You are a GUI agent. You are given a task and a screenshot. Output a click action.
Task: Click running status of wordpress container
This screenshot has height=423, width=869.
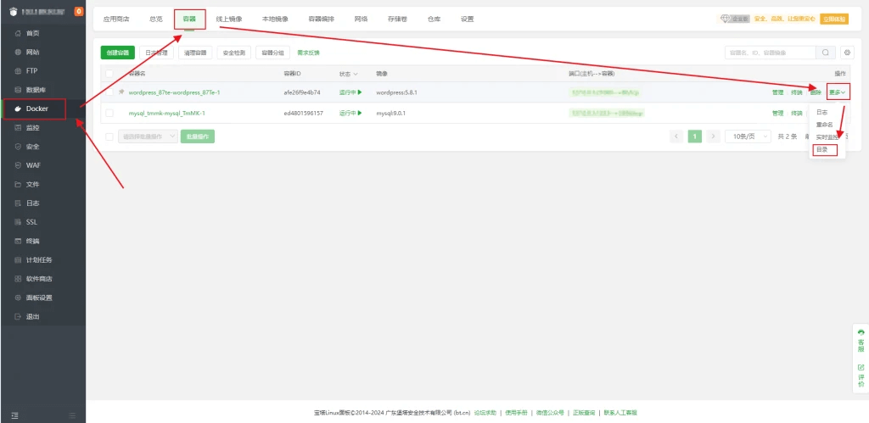(x=350, y=92)
